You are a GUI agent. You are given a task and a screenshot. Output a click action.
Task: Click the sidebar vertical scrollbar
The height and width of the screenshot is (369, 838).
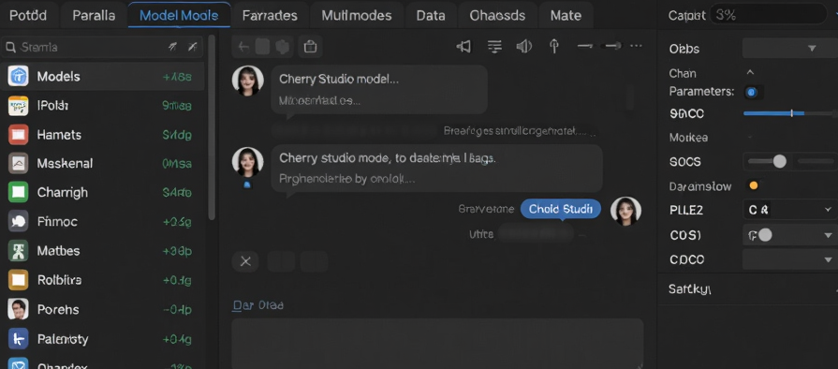(x=212, y=127)
